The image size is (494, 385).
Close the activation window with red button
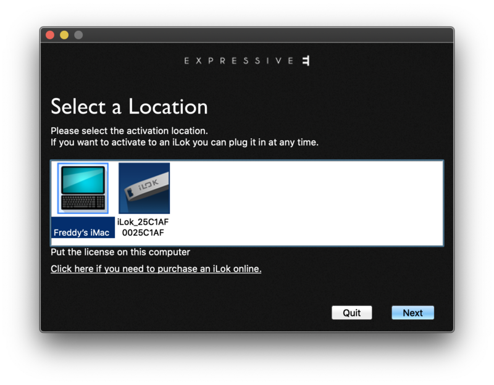(50, 35)
